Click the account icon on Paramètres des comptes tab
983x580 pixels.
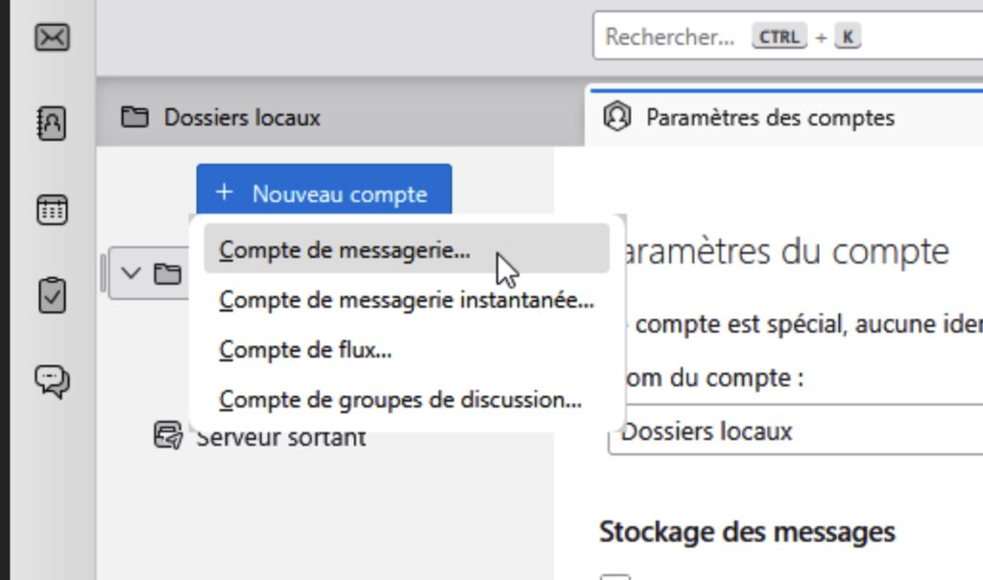tap(616, 118)
